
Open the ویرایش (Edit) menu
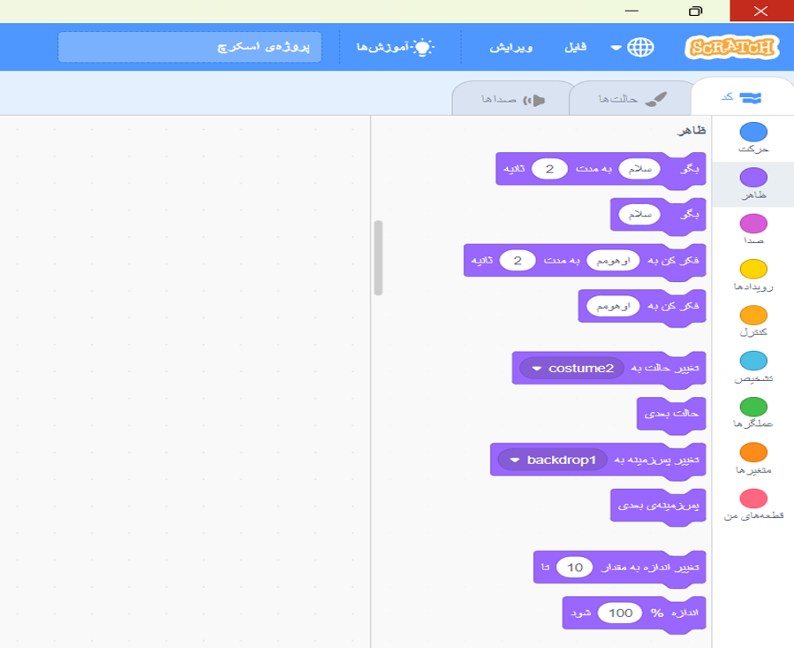(x=511, y=47)
